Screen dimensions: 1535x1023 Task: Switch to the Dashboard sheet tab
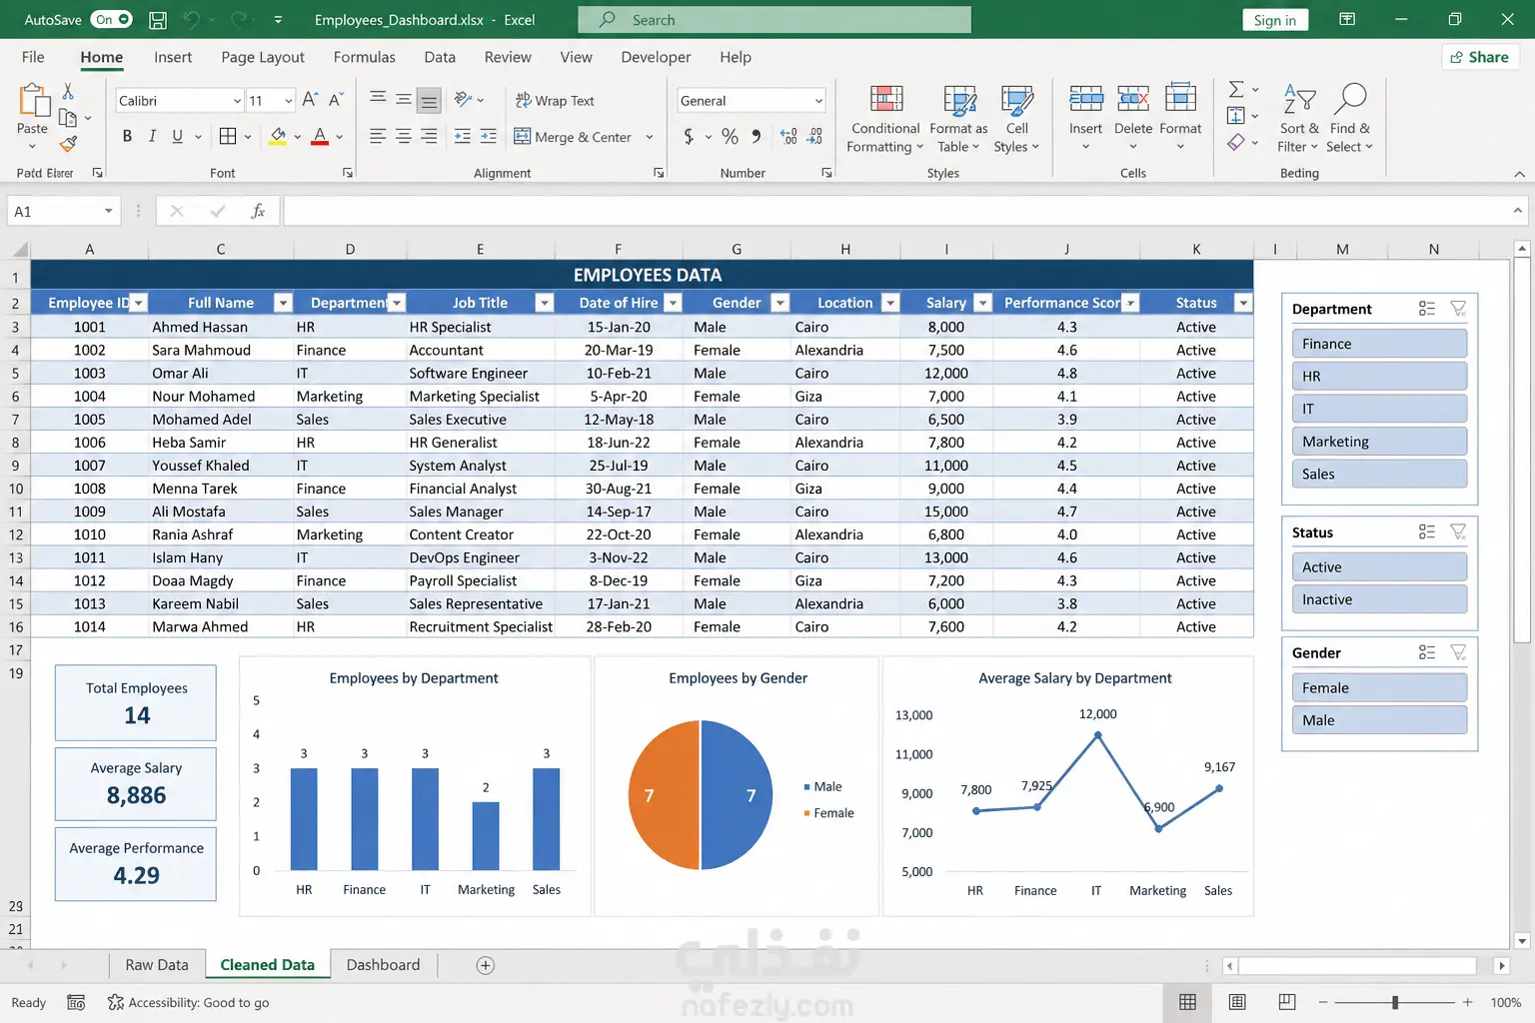pyautogui.click(x=383, y=965)
